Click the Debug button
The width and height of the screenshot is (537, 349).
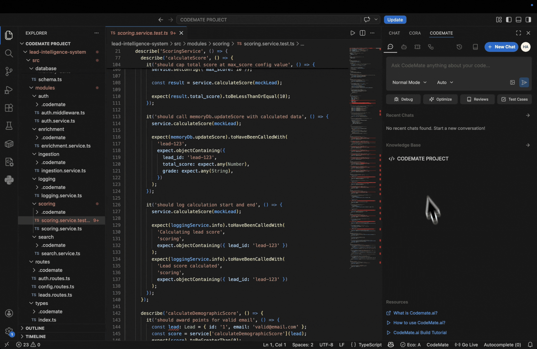tap(403, 99)
